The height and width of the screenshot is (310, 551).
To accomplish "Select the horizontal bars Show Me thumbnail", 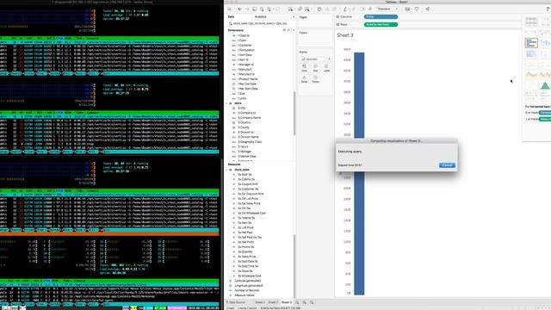I will coord(531,43).
